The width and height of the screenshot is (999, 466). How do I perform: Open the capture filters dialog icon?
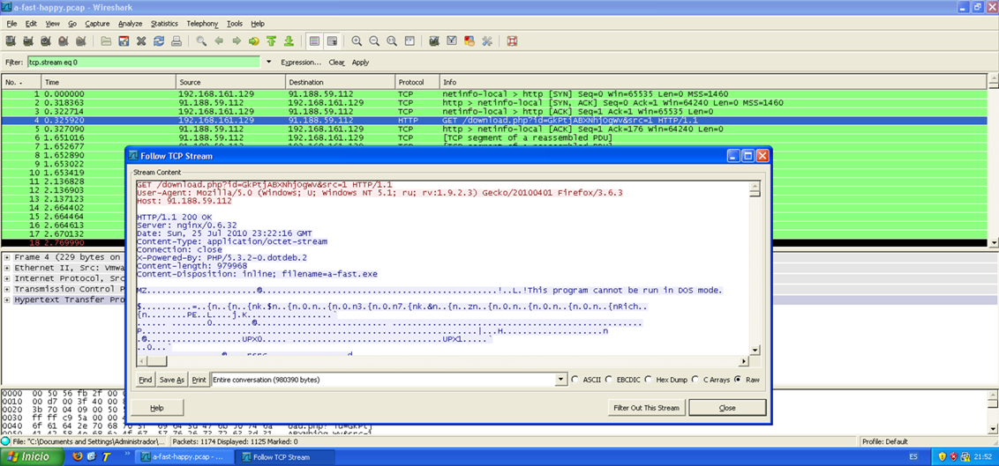click(x=434, y=41)
